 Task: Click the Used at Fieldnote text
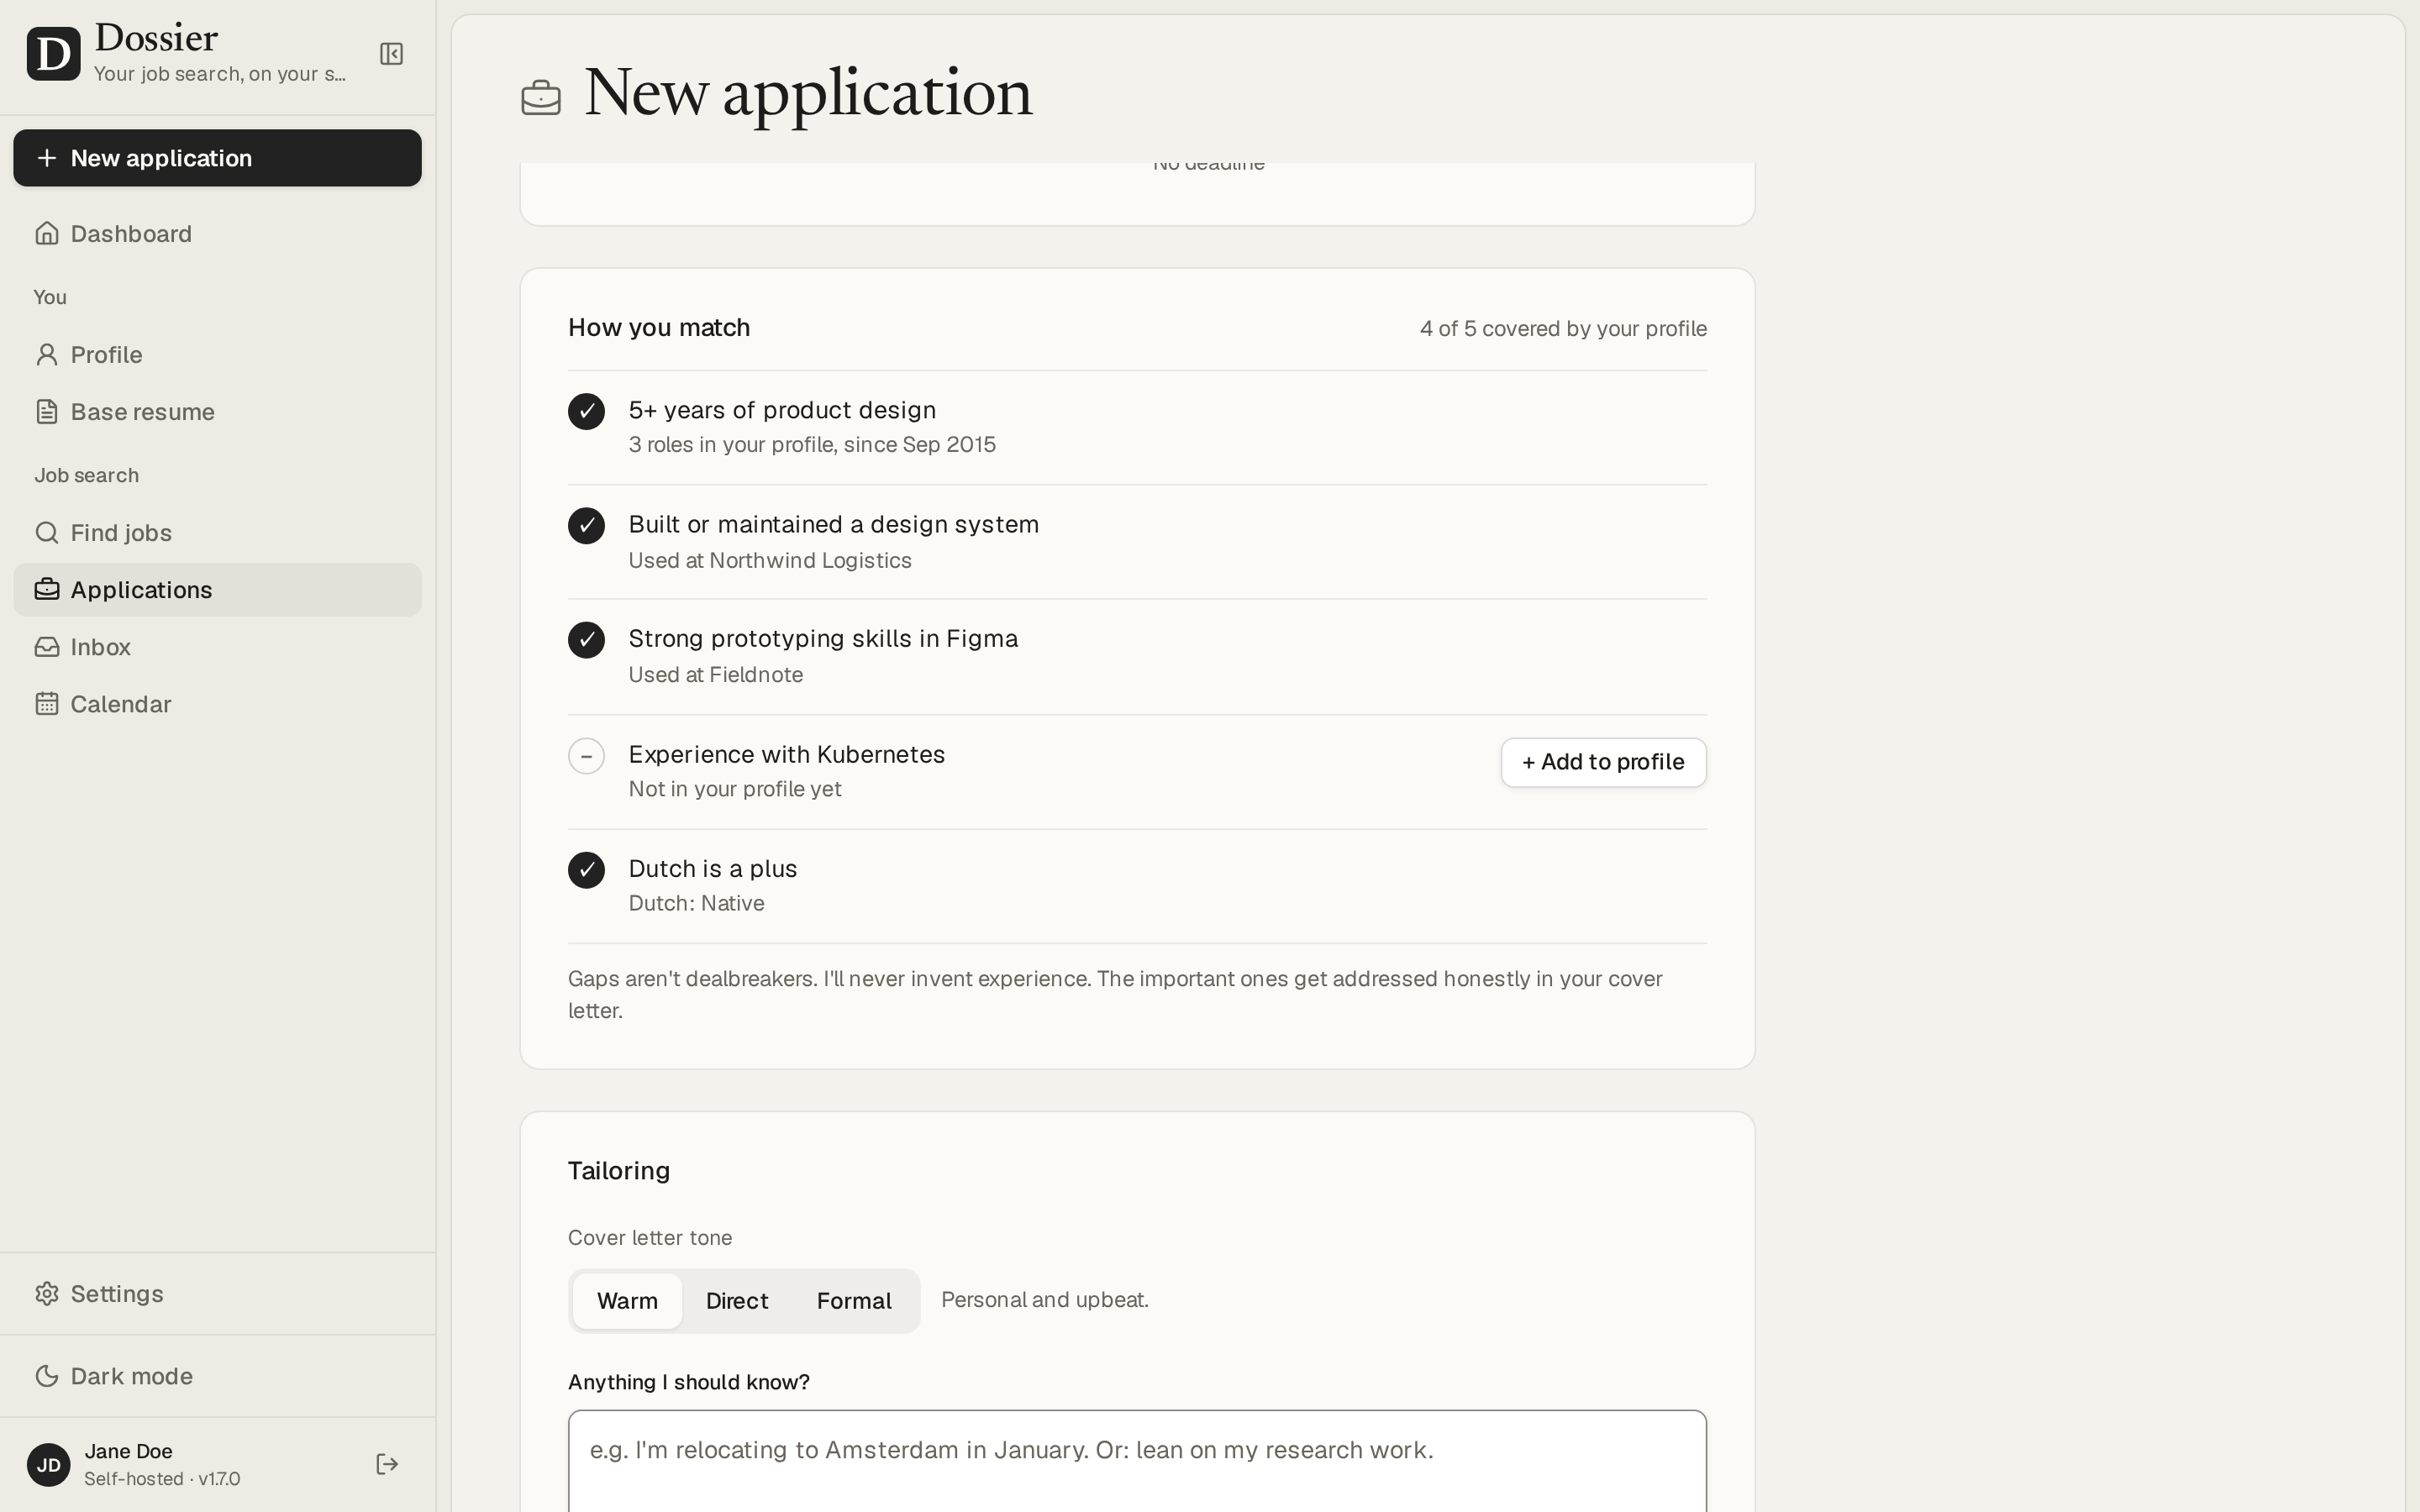pos(716,675)
